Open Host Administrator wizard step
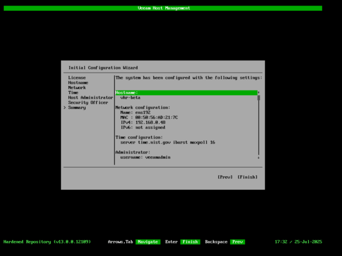The height and width of the screenshot is (256, 342). tap(90, 98)
